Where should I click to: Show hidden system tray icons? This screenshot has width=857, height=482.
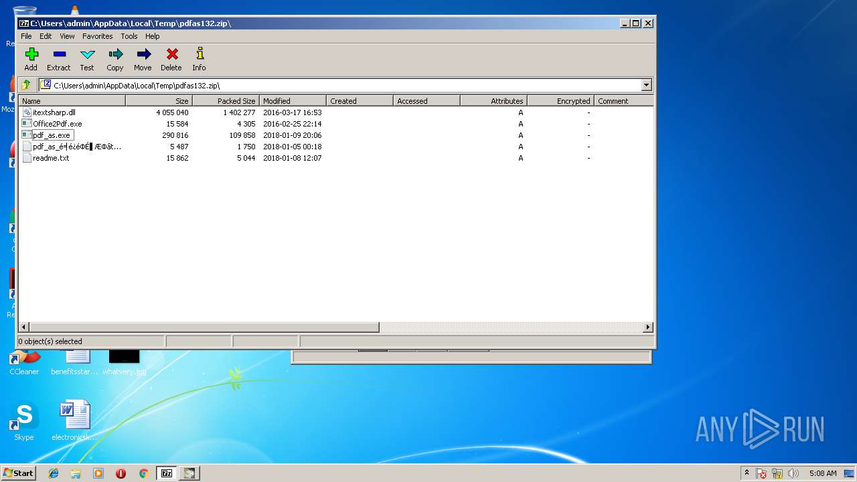(x=747, y=473)
